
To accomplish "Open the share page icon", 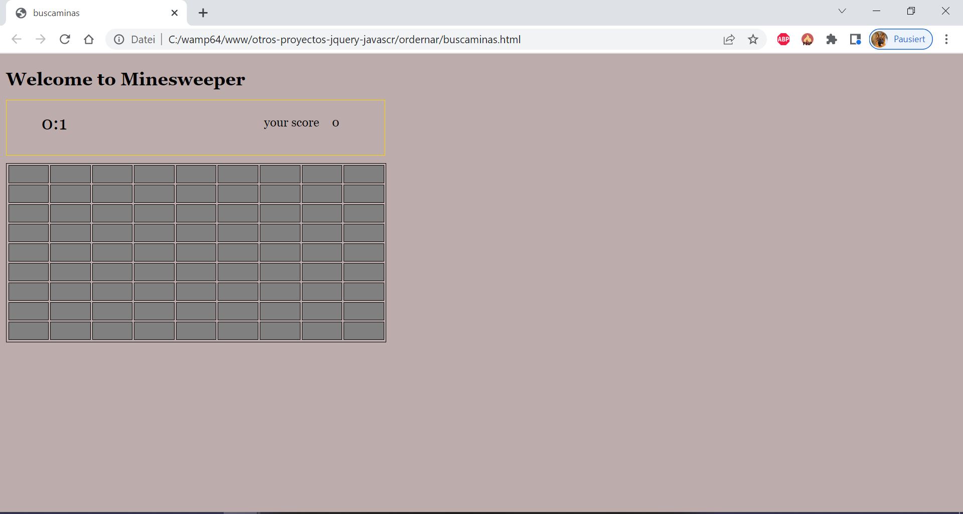I will (x=729, y=39).
